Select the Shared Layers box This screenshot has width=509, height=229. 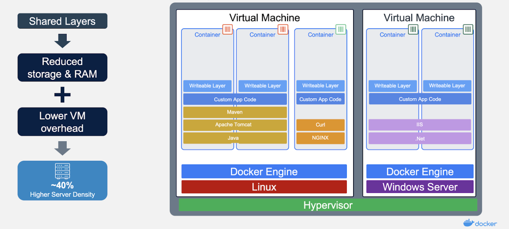pyautogui.click(x=62, y=21)
